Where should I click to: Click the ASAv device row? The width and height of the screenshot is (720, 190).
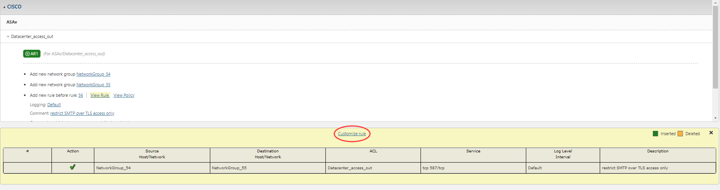[12, 22]
